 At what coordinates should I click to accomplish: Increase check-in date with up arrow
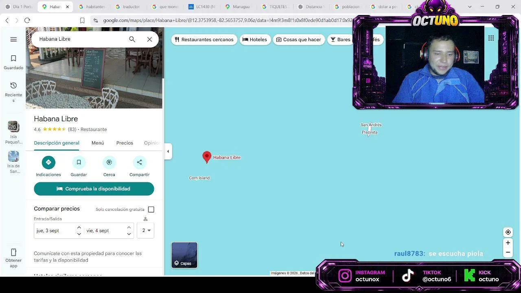click(79, 227)
